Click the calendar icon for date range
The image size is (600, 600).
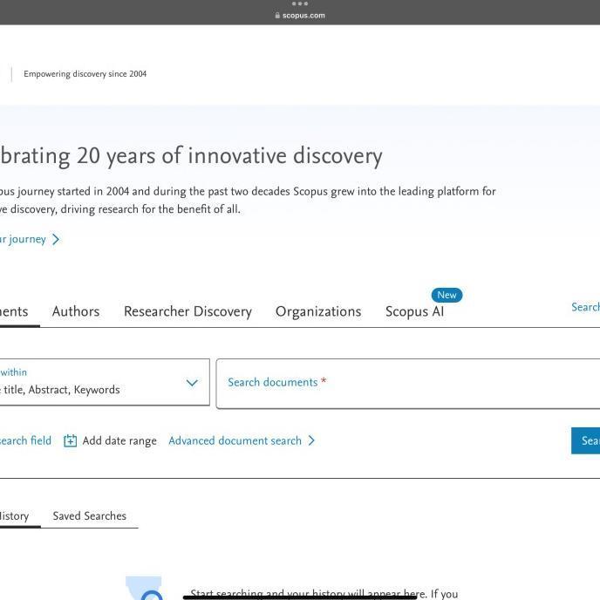coord(70,440)
